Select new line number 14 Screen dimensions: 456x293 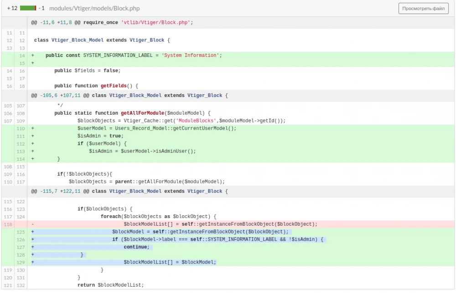[21, 56]
